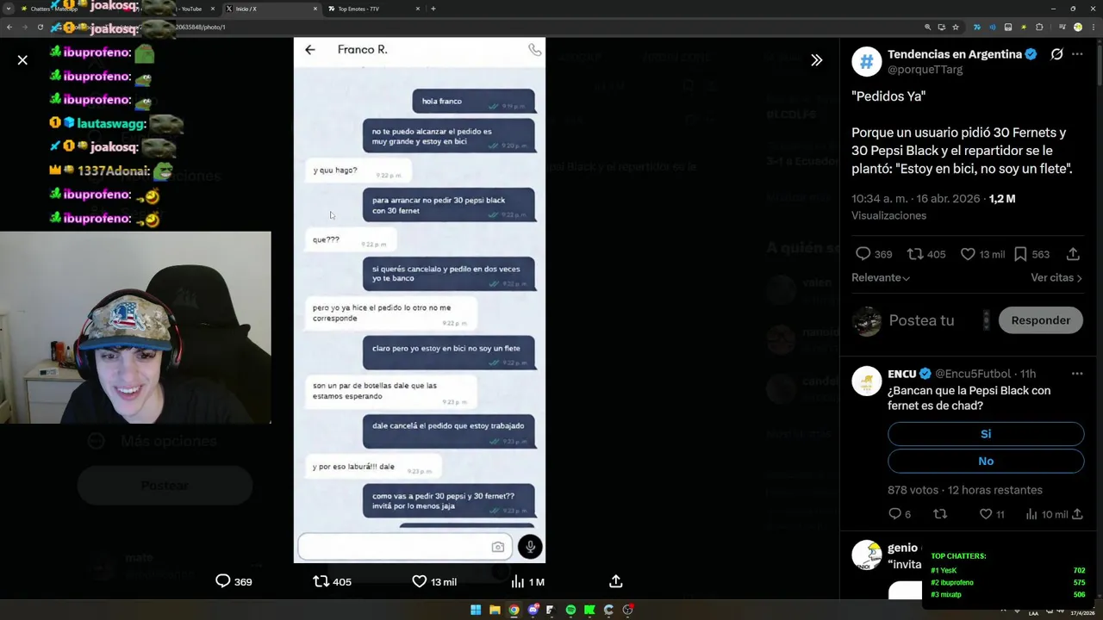
Task: Tap the microphone button in chat screenshot
Action: pyautogui.click(x=530, y=547)
